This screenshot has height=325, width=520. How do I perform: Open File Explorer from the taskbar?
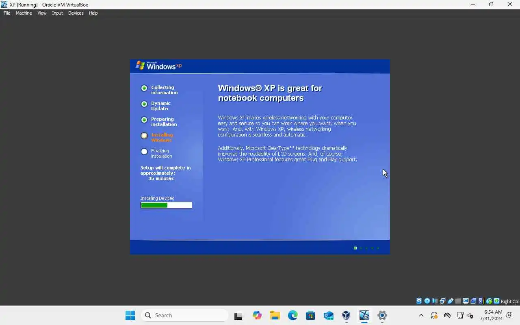click(275, 315)
